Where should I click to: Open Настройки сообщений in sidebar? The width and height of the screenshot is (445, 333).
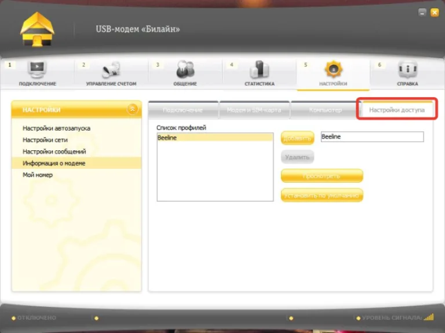tap(54, 151)
